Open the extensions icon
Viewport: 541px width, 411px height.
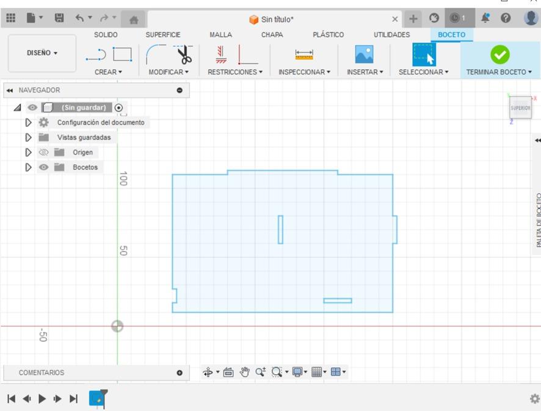pyautogui.click(x=434, y=18)
